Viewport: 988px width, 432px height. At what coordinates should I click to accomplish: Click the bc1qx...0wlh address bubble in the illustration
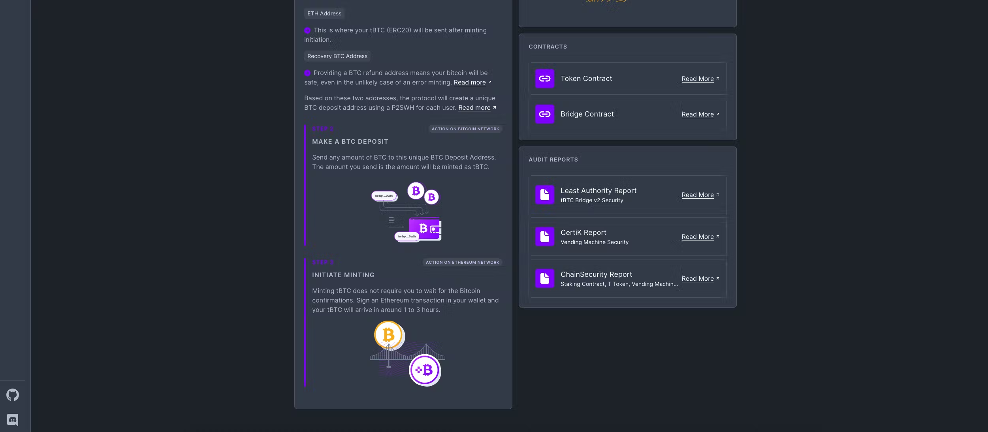[384, 195]
